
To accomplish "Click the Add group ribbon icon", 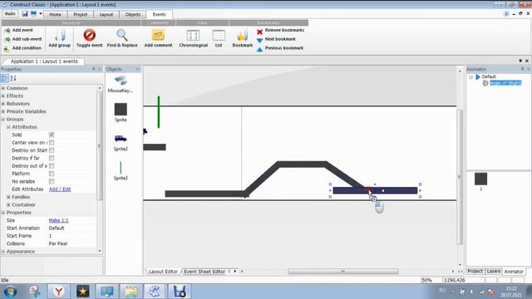I will click(60, 35).
